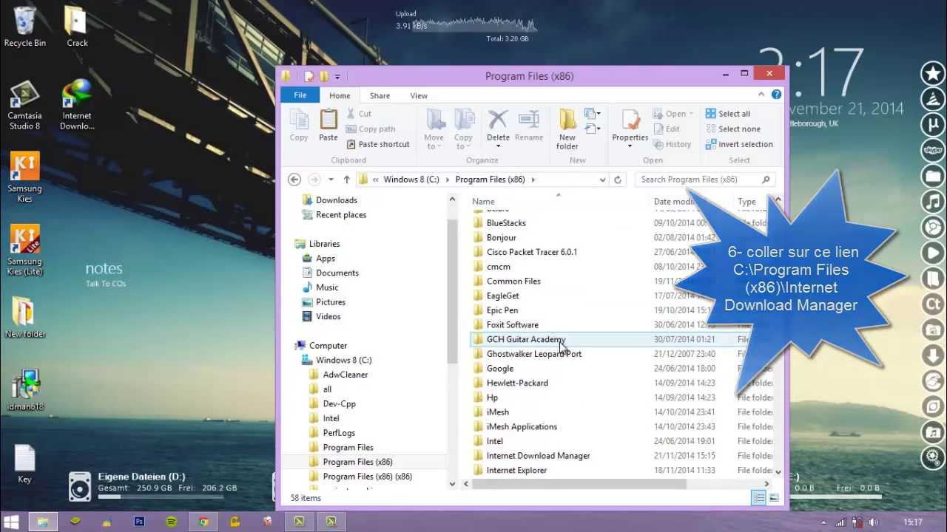Viewport: 947px width, 532px height.
Task: Click Copy path in Clipboard group
Action: pos(371,129)
